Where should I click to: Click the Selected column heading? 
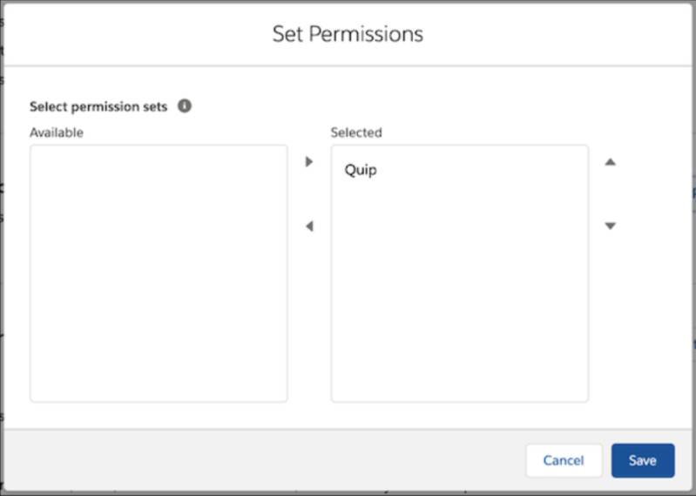click(356, 132)
